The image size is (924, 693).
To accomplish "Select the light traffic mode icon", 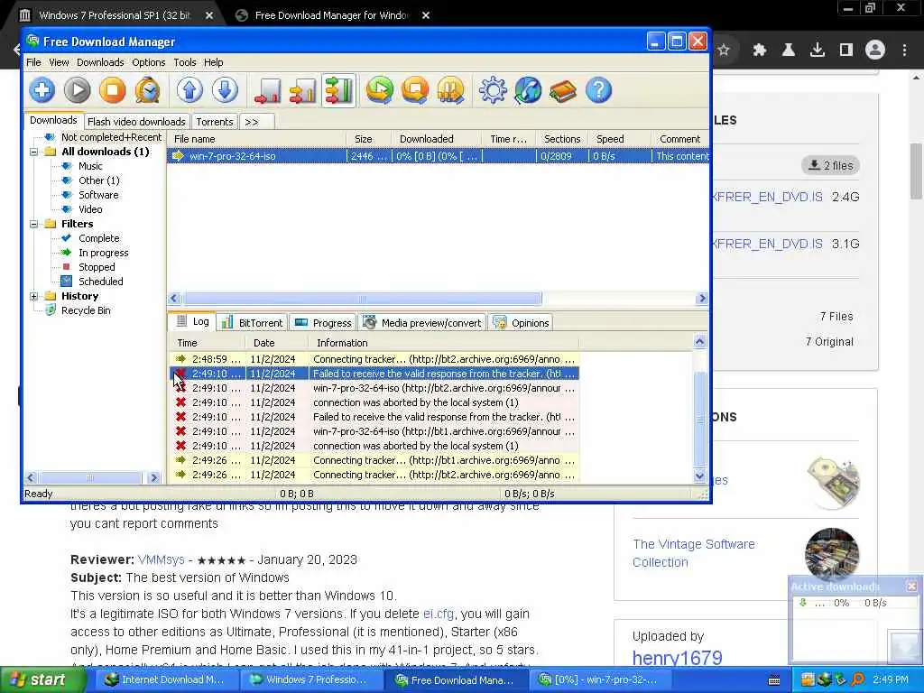I will tap(267, 91).
